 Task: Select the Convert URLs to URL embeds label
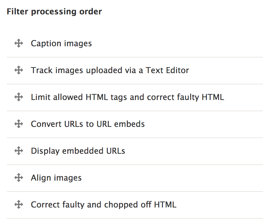(88, 124)
